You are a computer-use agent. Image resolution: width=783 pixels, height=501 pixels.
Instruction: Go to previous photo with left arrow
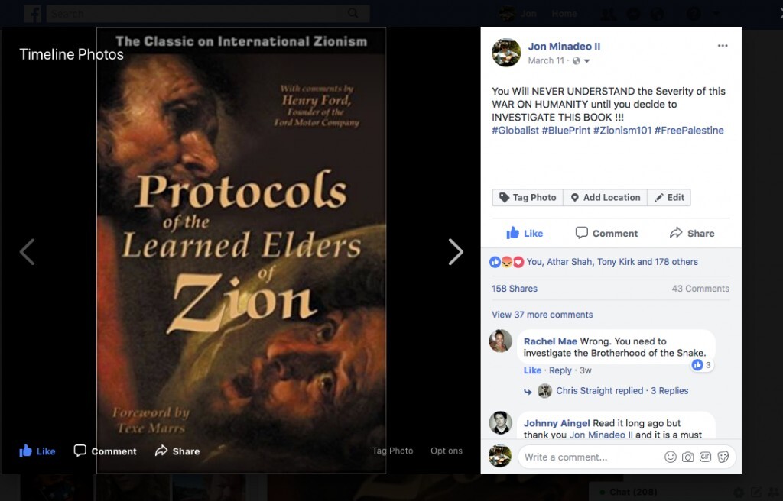[x=27, y=251]
